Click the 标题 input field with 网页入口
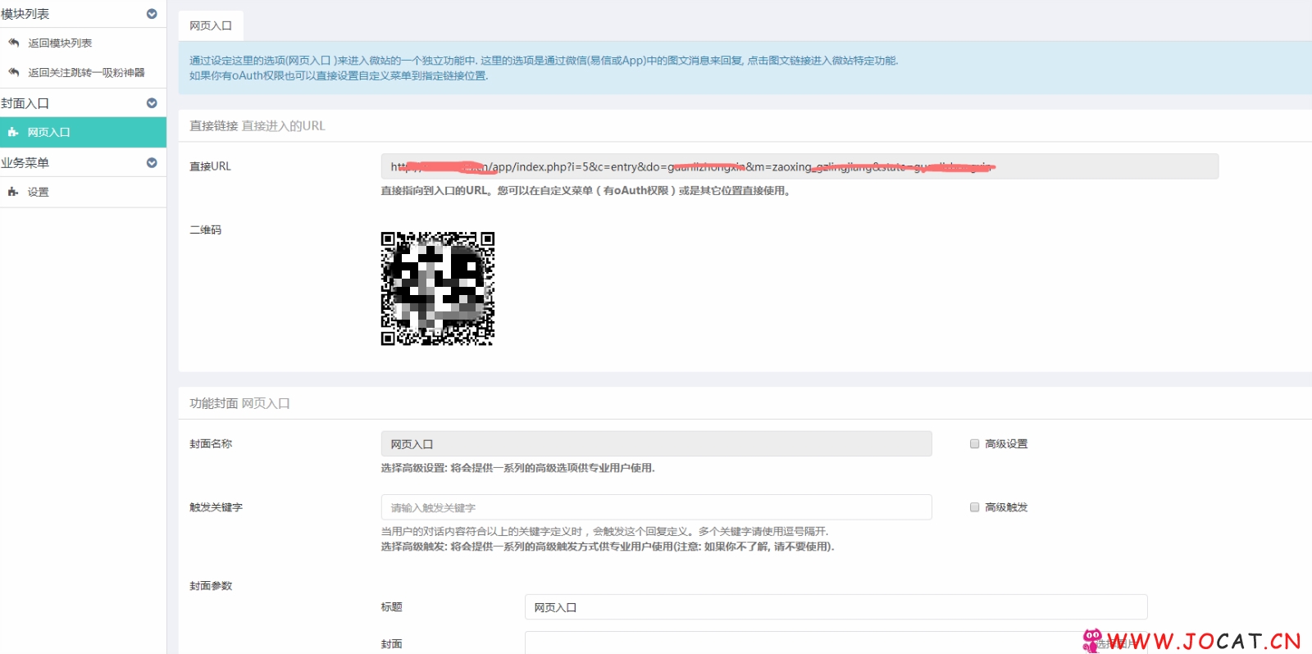 (x=836, y=607)
